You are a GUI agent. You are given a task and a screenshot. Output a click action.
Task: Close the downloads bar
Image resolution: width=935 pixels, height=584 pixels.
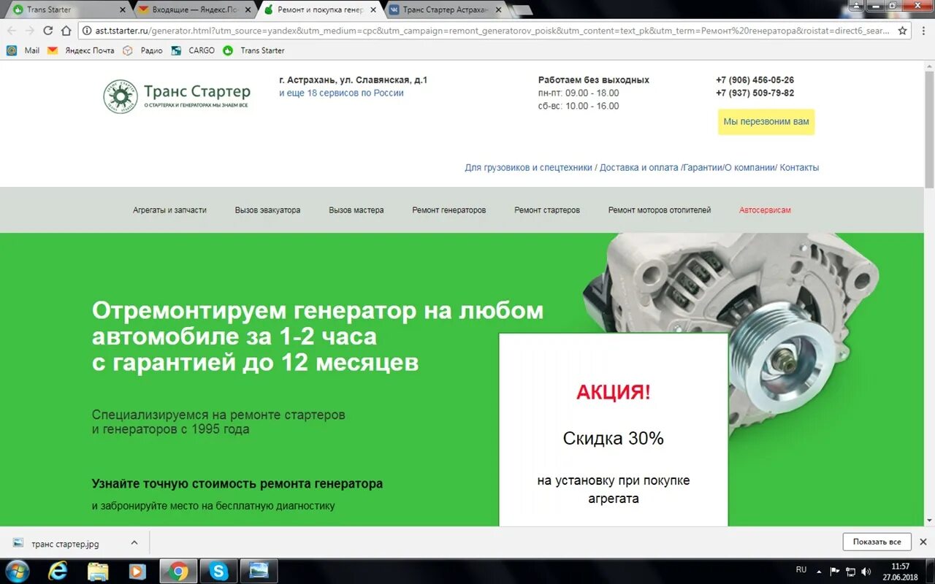click(923, 542)
